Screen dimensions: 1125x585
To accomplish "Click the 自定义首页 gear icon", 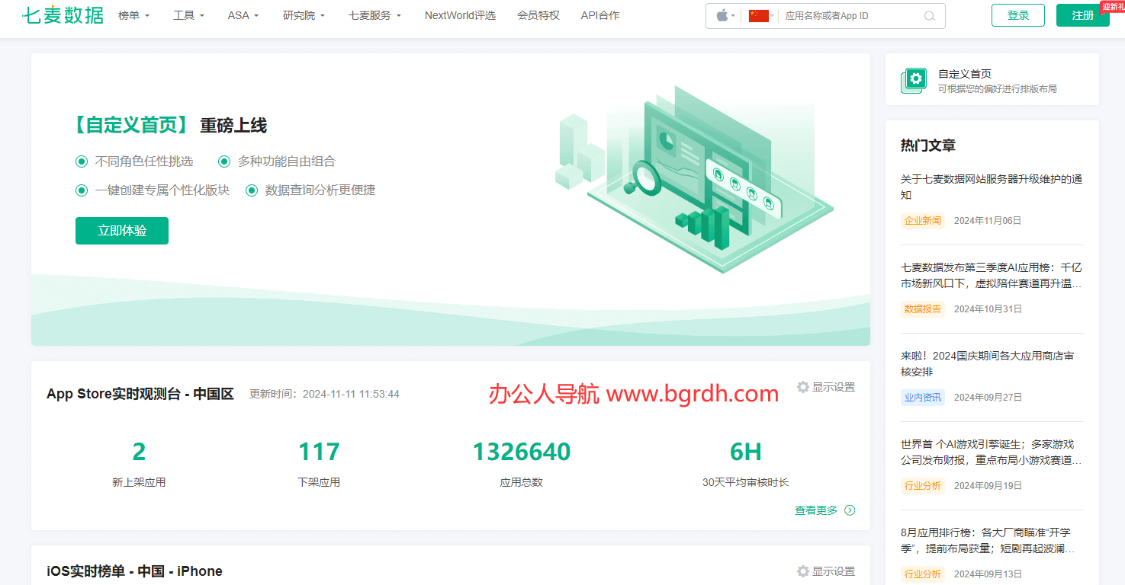I will pos(913,80).
